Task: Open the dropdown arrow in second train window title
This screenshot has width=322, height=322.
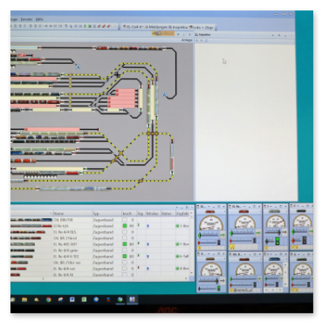Action: click(243, 206)
